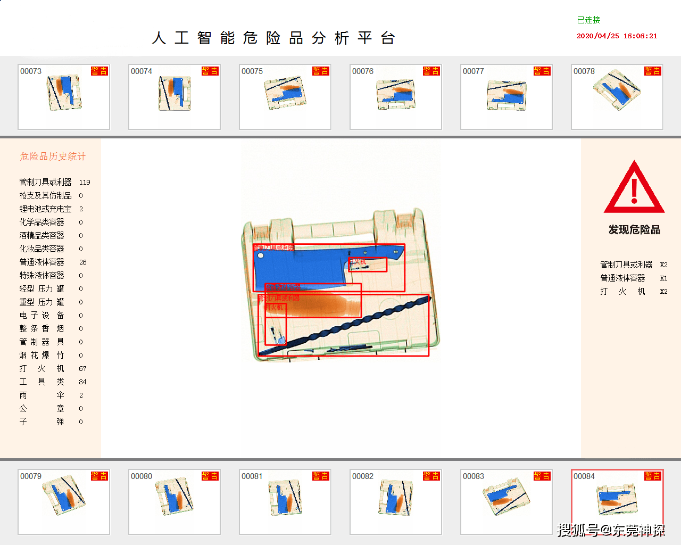Open scan thumbnail 00074
The height and width of the screenshot is (545, 681).
(x=175, y=97)
